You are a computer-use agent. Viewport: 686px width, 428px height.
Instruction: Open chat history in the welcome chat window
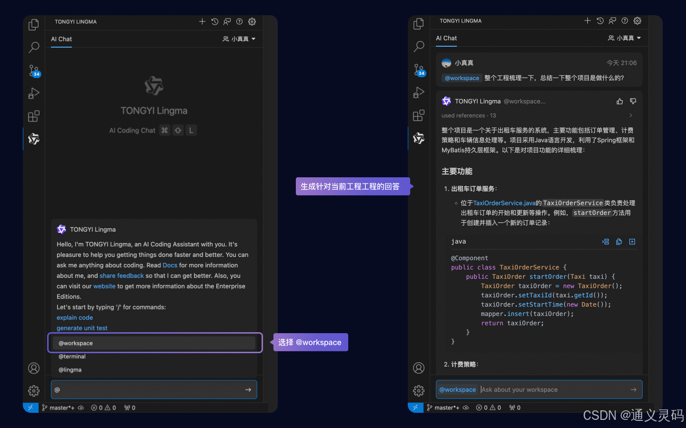point(215,21)
